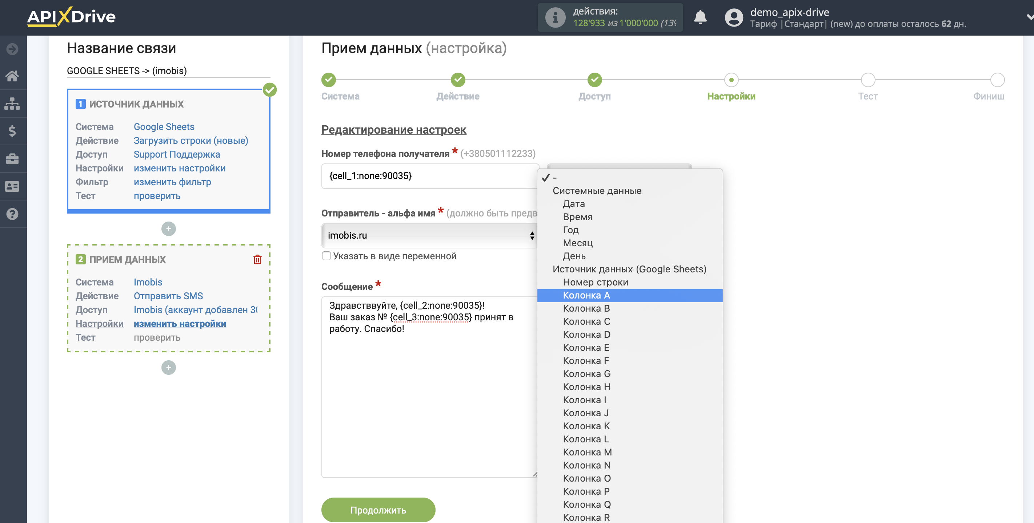The width and height of the screenshot is (1034, 523).
Task: Click bold 'изменить настройки' link in reception block
Action: coord(180,324)
